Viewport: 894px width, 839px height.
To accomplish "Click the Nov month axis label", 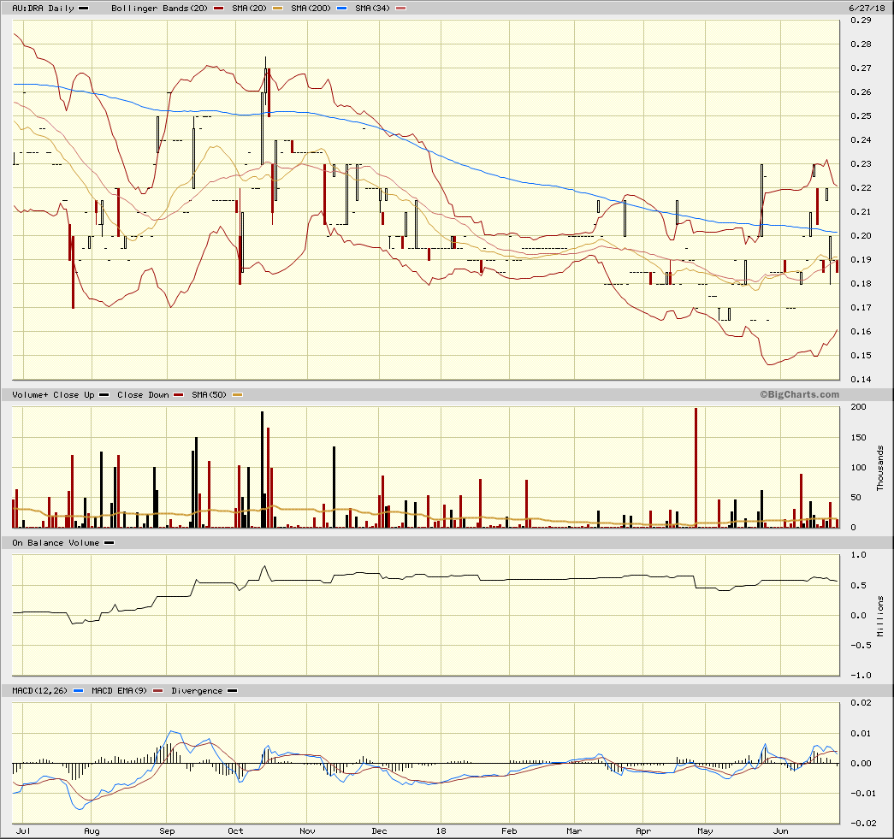I will [x=307, y=831].
